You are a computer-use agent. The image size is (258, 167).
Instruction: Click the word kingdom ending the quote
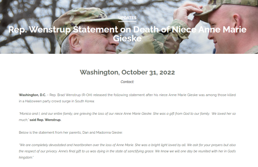[x=26, y=157]
